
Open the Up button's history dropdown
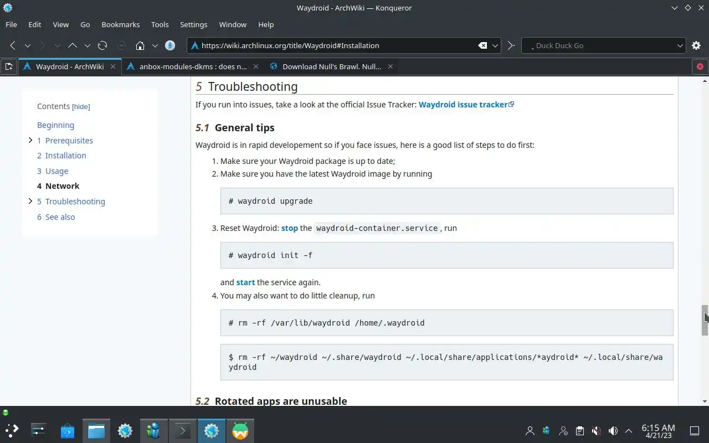point(87,45)
